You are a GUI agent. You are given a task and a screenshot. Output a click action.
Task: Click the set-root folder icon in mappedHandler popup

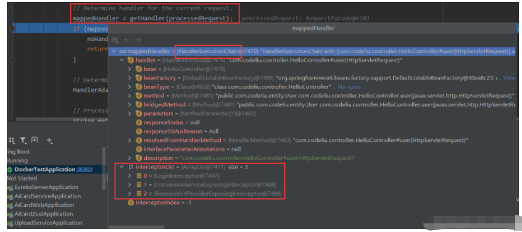click(x=115, y=40)
